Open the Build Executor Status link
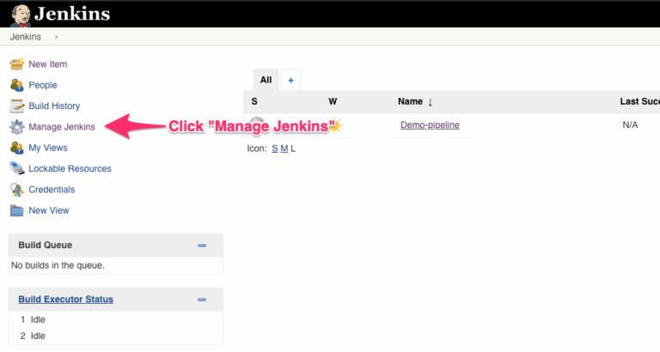Screen dimensions: 660x352 [65, 300]
